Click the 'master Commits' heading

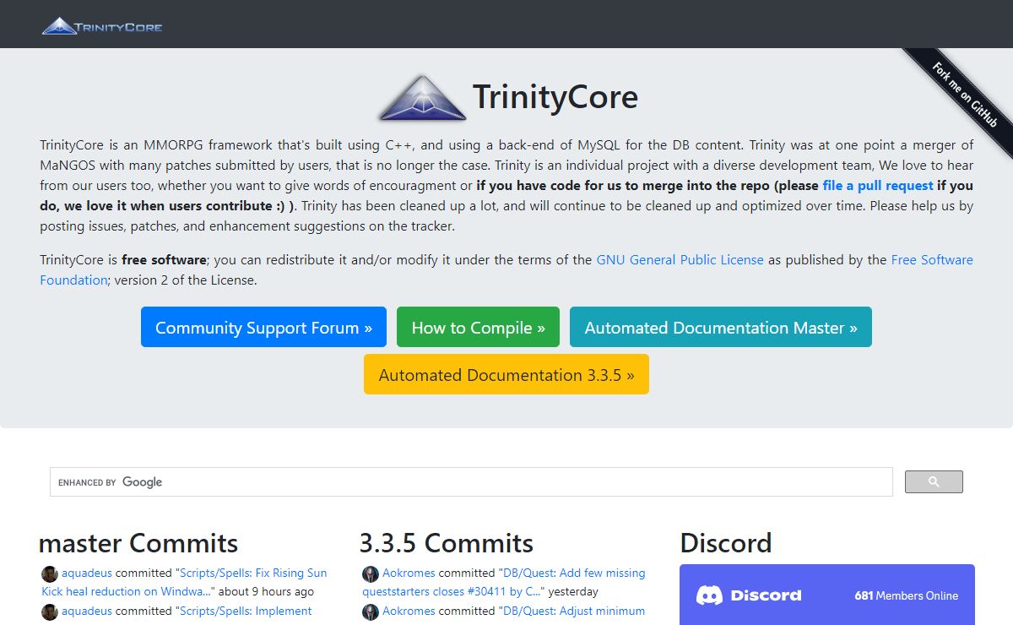pyautogui.click(x=138, y=542)
